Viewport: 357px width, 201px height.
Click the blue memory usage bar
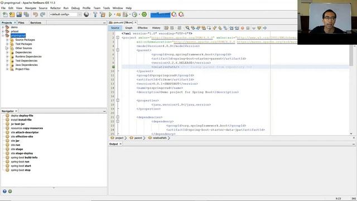tap(160, 15)
